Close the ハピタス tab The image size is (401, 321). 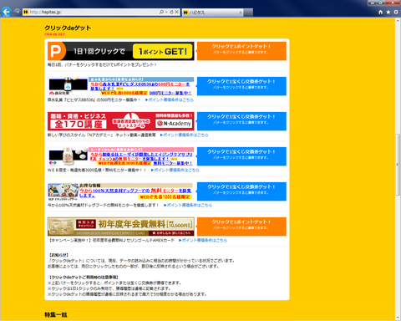click(241, 13)
